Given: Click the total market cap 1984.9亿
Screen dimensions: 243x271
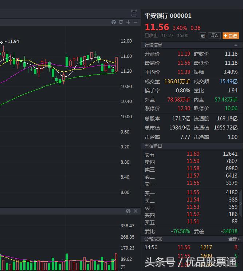Looking at the screenshot, I should [x=180, y=128].
